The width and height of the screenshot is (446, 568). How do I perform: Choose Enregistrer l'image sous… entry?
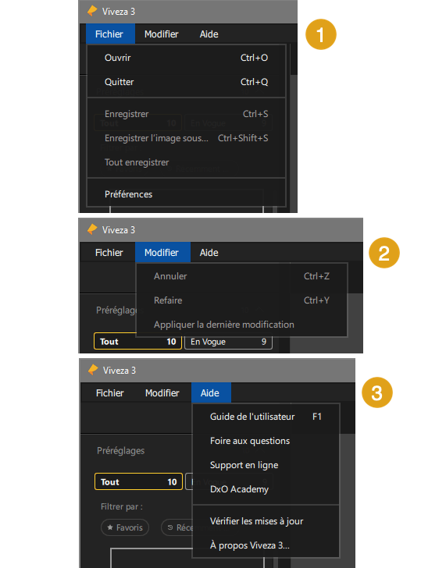(x=187, y=138)
